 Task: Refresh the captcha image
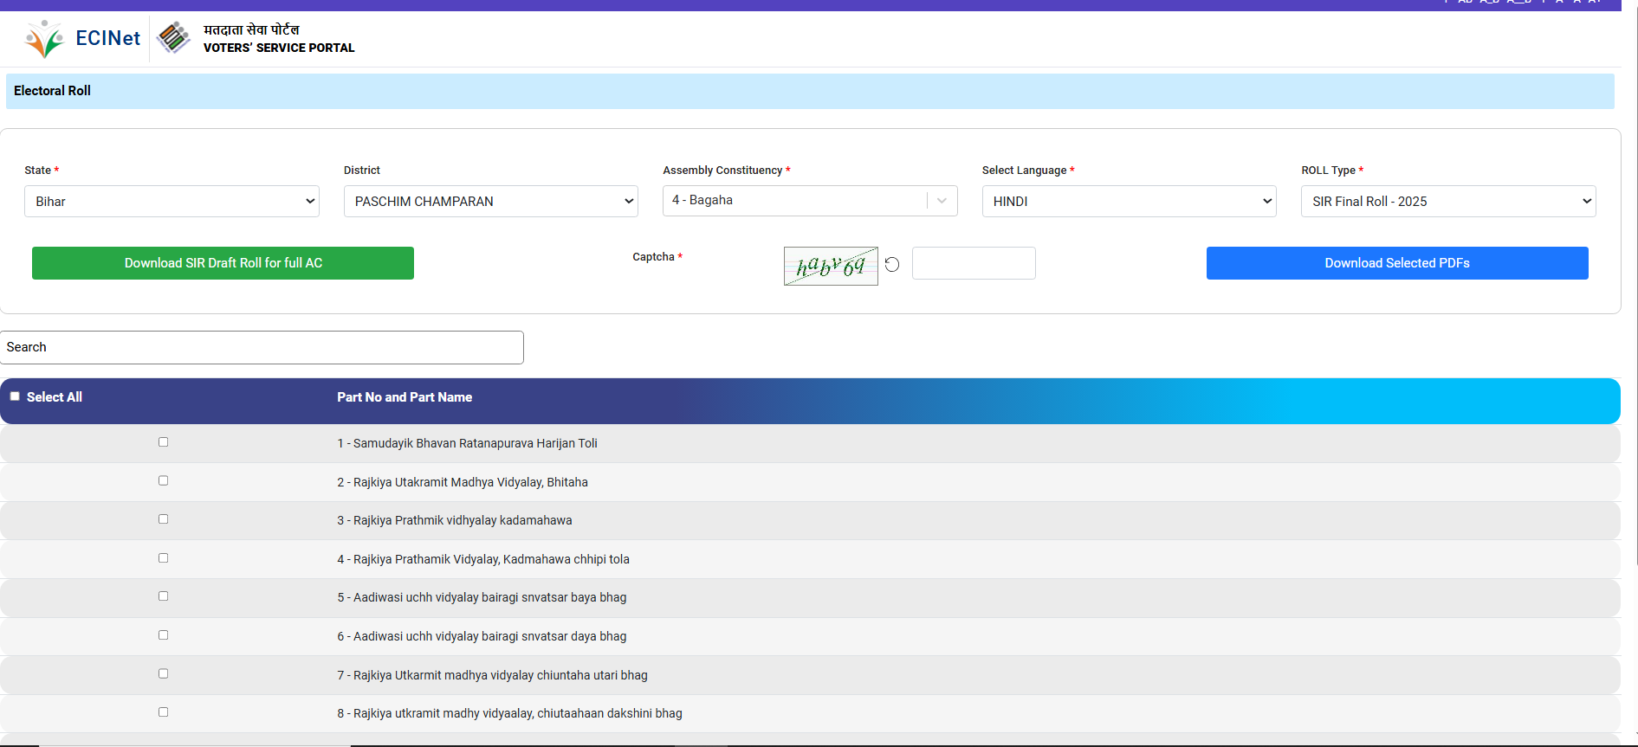(x=892, y=265)
